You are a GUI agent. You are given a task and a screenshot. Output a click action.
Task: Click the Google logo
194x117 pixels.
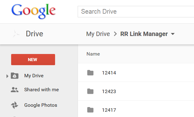click(x=33, y=11)
